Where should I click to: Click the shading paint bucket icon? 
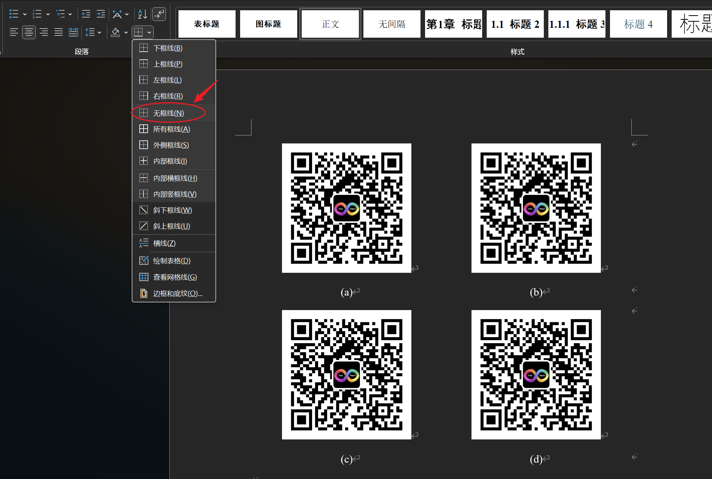click(115, 32)
